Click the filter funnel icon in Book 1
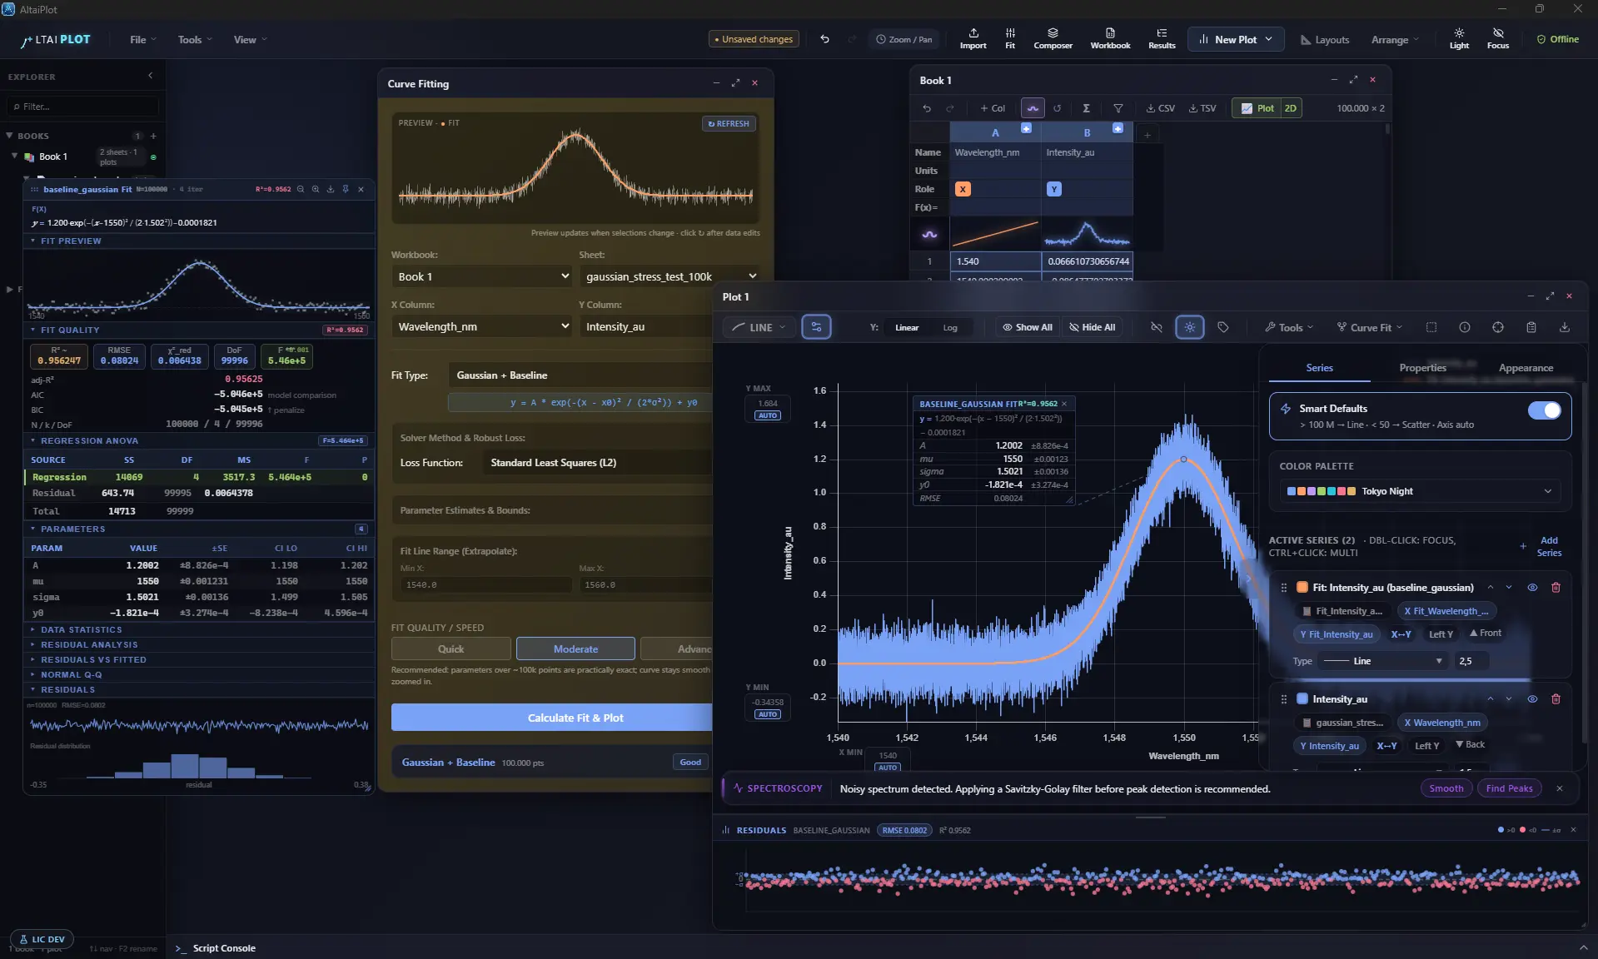1598x959 pixels. [1118, 108]
